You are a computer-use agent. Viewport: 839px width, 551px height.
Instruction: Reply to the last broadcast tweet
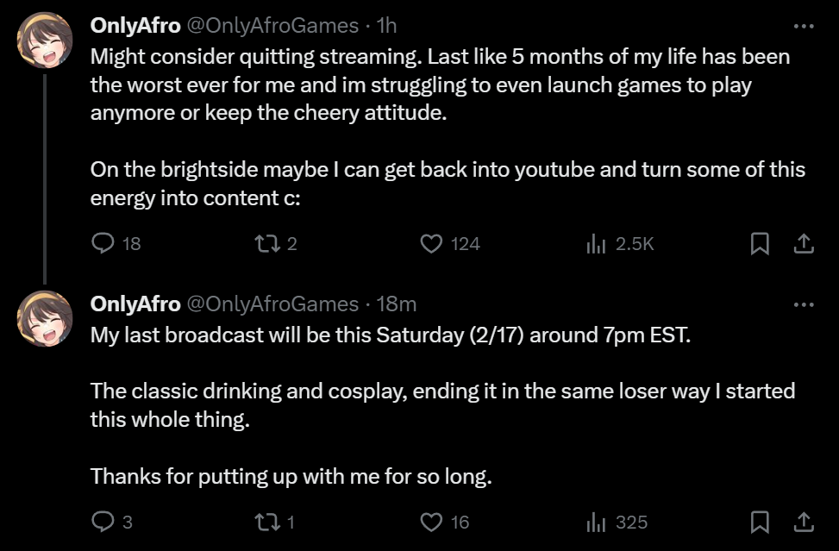[103, 522]
